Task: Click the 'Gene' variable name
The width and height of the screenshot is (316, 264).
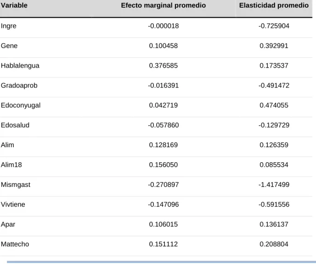Action: (x=9, y=46)
